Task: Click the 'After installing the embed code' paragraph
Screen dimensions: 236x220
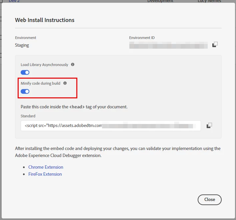Action: 118,152
